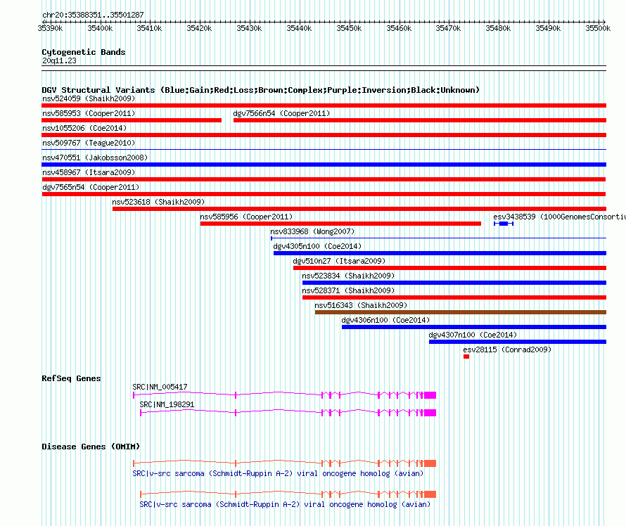Click the Cytogenetic Bands track title

(84, 52)
